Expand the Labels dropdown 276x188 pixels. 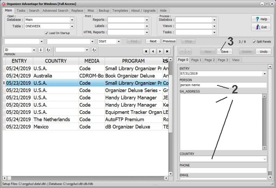click(147, 26)
